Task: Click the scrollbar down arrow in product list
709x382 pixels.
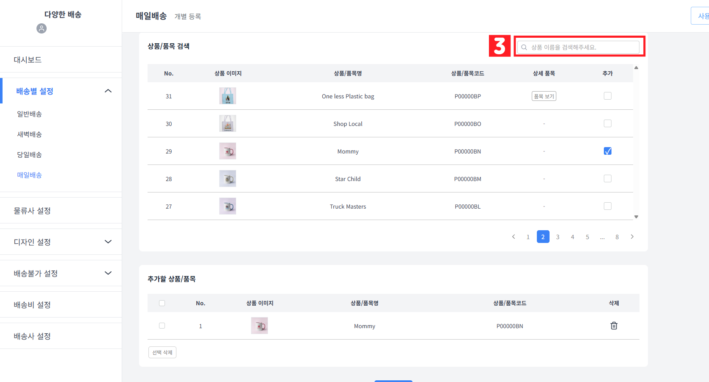Action: click(636, 217)
